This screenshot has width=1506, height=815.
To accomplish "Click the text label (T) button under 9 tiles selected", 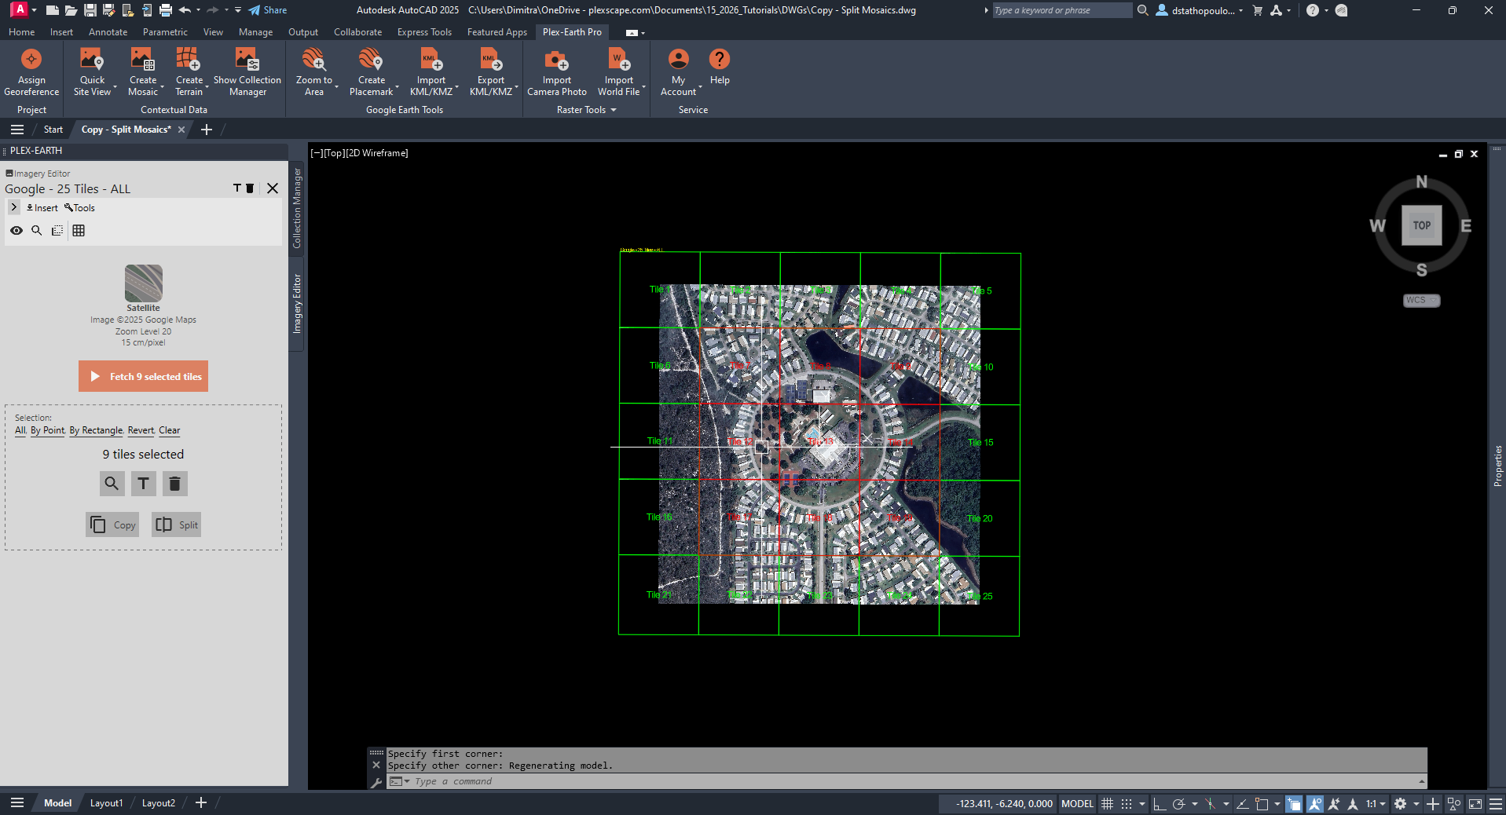I will (143, 484).
